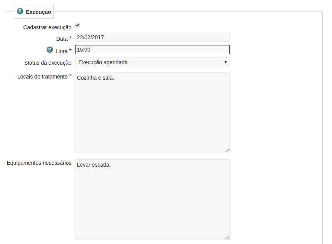Click the help icon next to Hora
This screenshot has height=244, width=332.
(50, 50)
